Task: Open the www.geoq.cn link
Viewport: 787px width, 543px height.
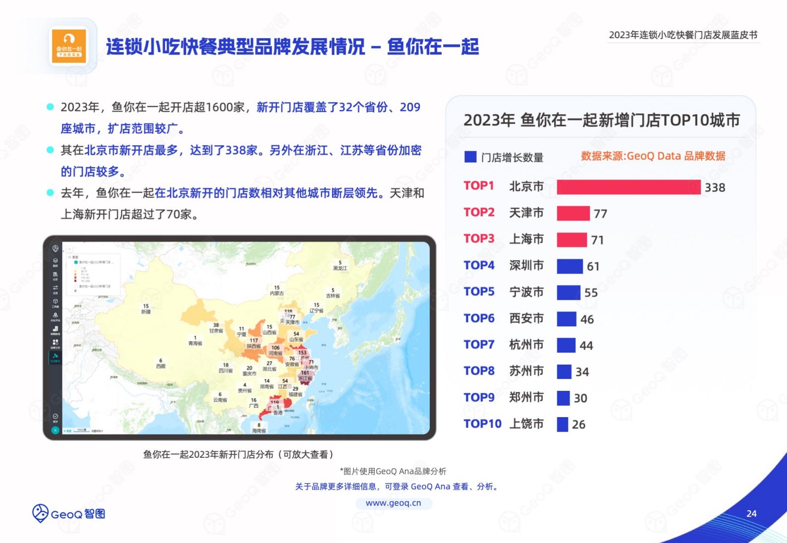Action: [393, 503]
